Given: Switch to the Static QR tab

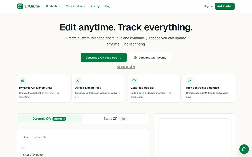Looking at the screenshot, I should coord(115,119).
